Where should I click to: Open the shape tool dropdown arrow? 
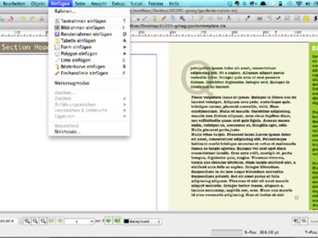click(x=138, y=19)
